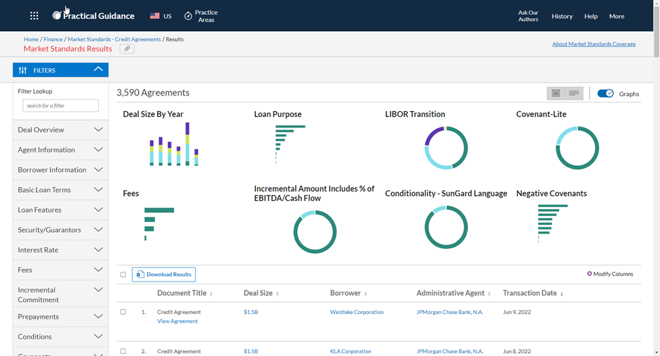The height and width of the screenshot is (356, 660).
Task: Open Market Standards - Credit Agreements breadcrumb
Action: click(x=114, y=39)
